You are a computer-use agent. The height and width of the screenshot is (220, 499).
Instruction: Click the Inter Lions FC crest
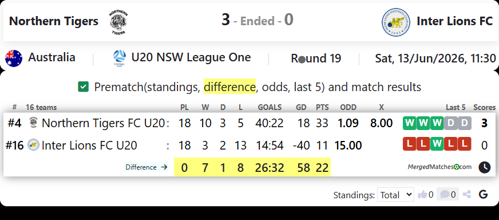[395, 22]
